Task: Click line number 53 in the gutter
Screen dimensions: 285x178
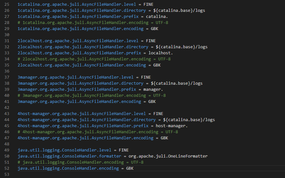Action: point(7,174)
